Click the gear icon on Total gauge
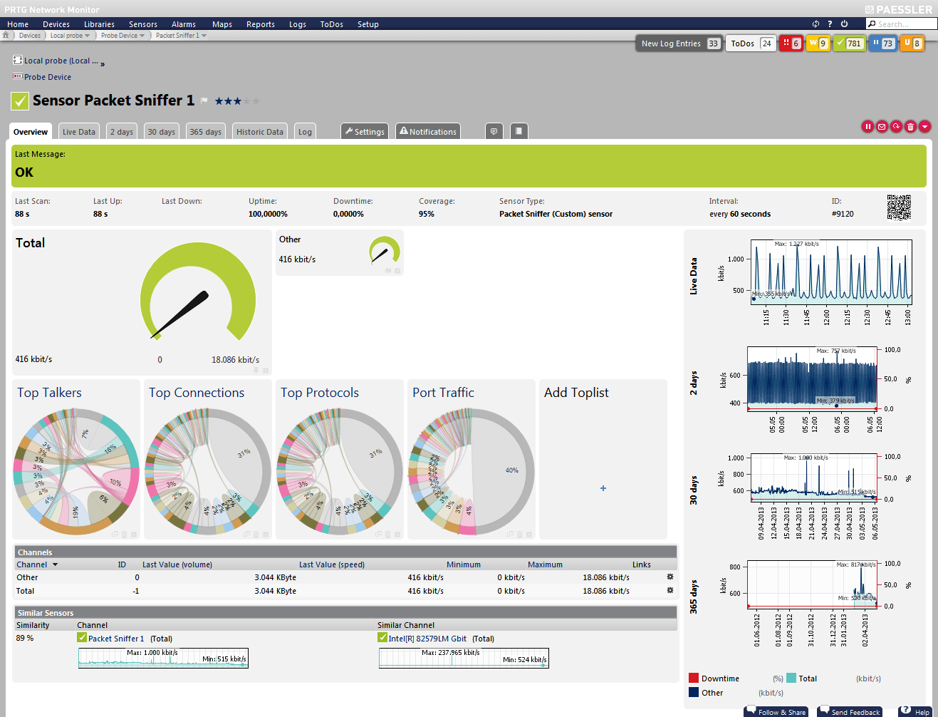The width and height of the screenshot is (938, 717). pyautogui.click(x=266, y=371)
